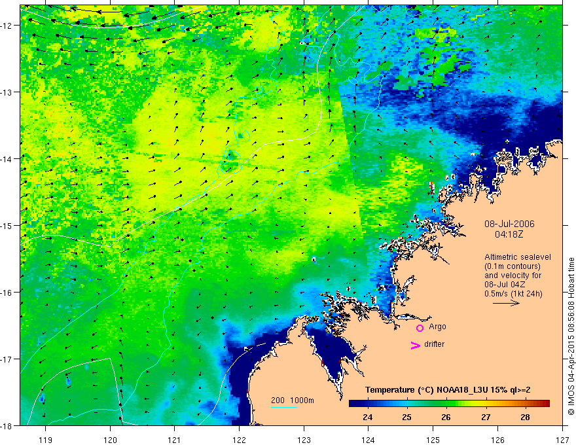Click longitude axis label 122
The height and width of the screenshot is (445, 576).
[x=239, y=440]
